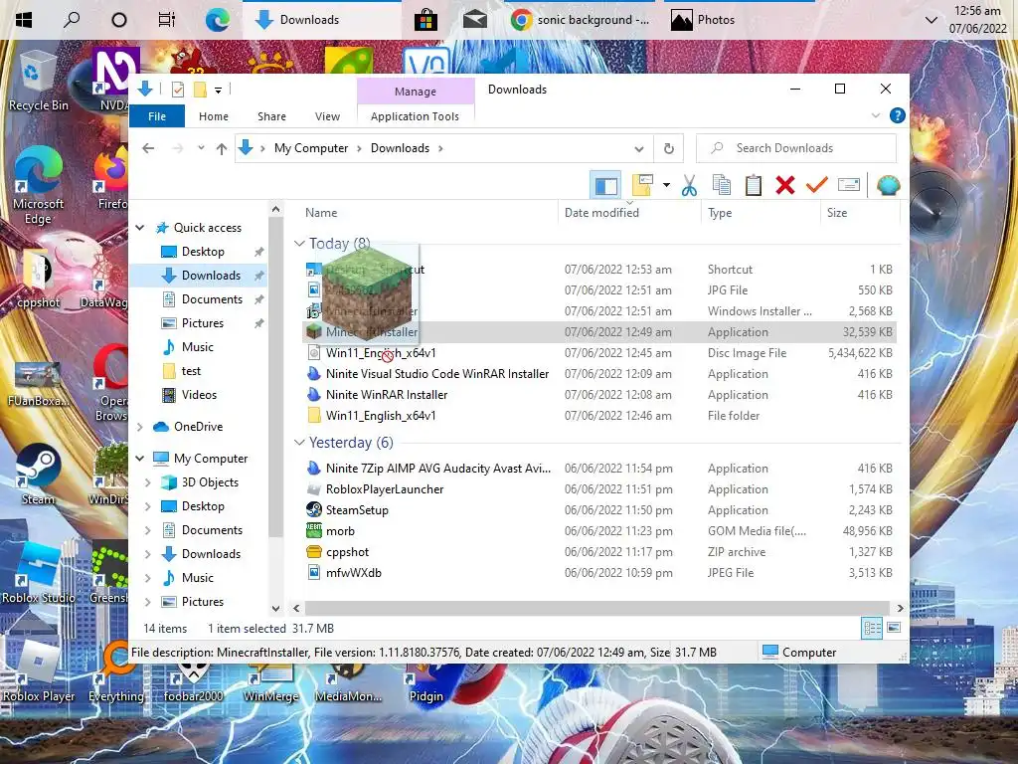Open the File menu
1018x764 pixels.
pyautogui.click(x=157, y=116)
